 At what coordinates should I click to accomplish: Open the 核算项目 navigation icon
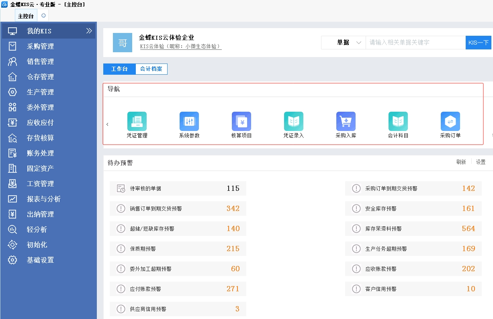tap(241, 121)
